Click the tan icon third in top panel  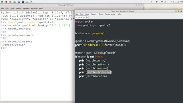click(x=10, y=2)
